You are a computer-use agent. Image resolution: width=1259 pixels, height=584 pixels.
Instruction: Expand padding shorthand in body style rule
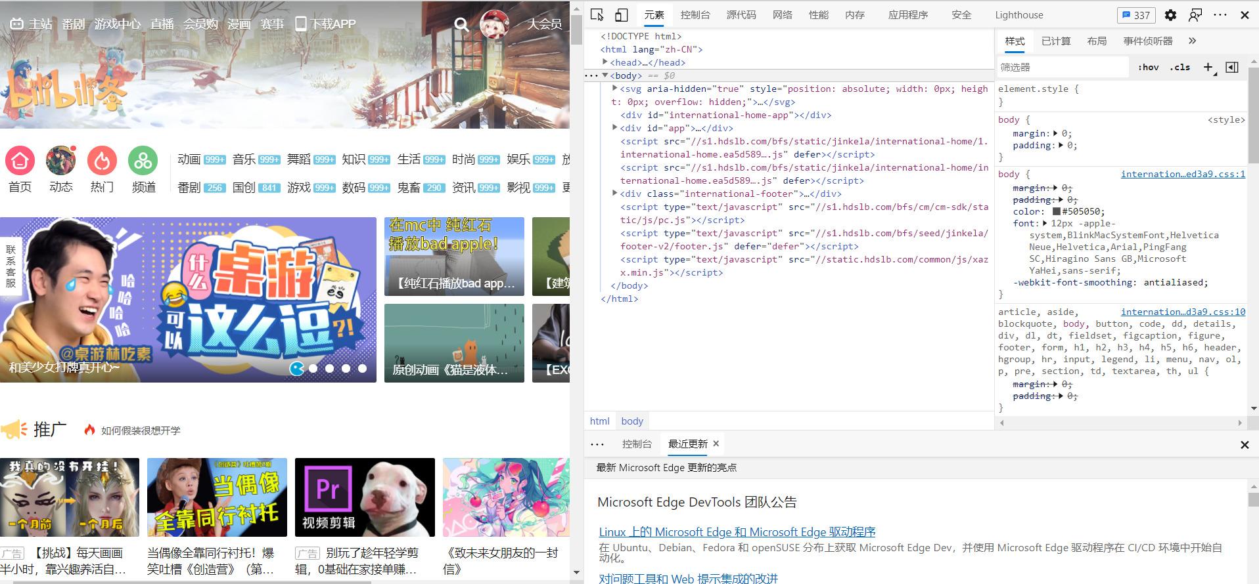pyautogui.click(x=1061, y=145)
